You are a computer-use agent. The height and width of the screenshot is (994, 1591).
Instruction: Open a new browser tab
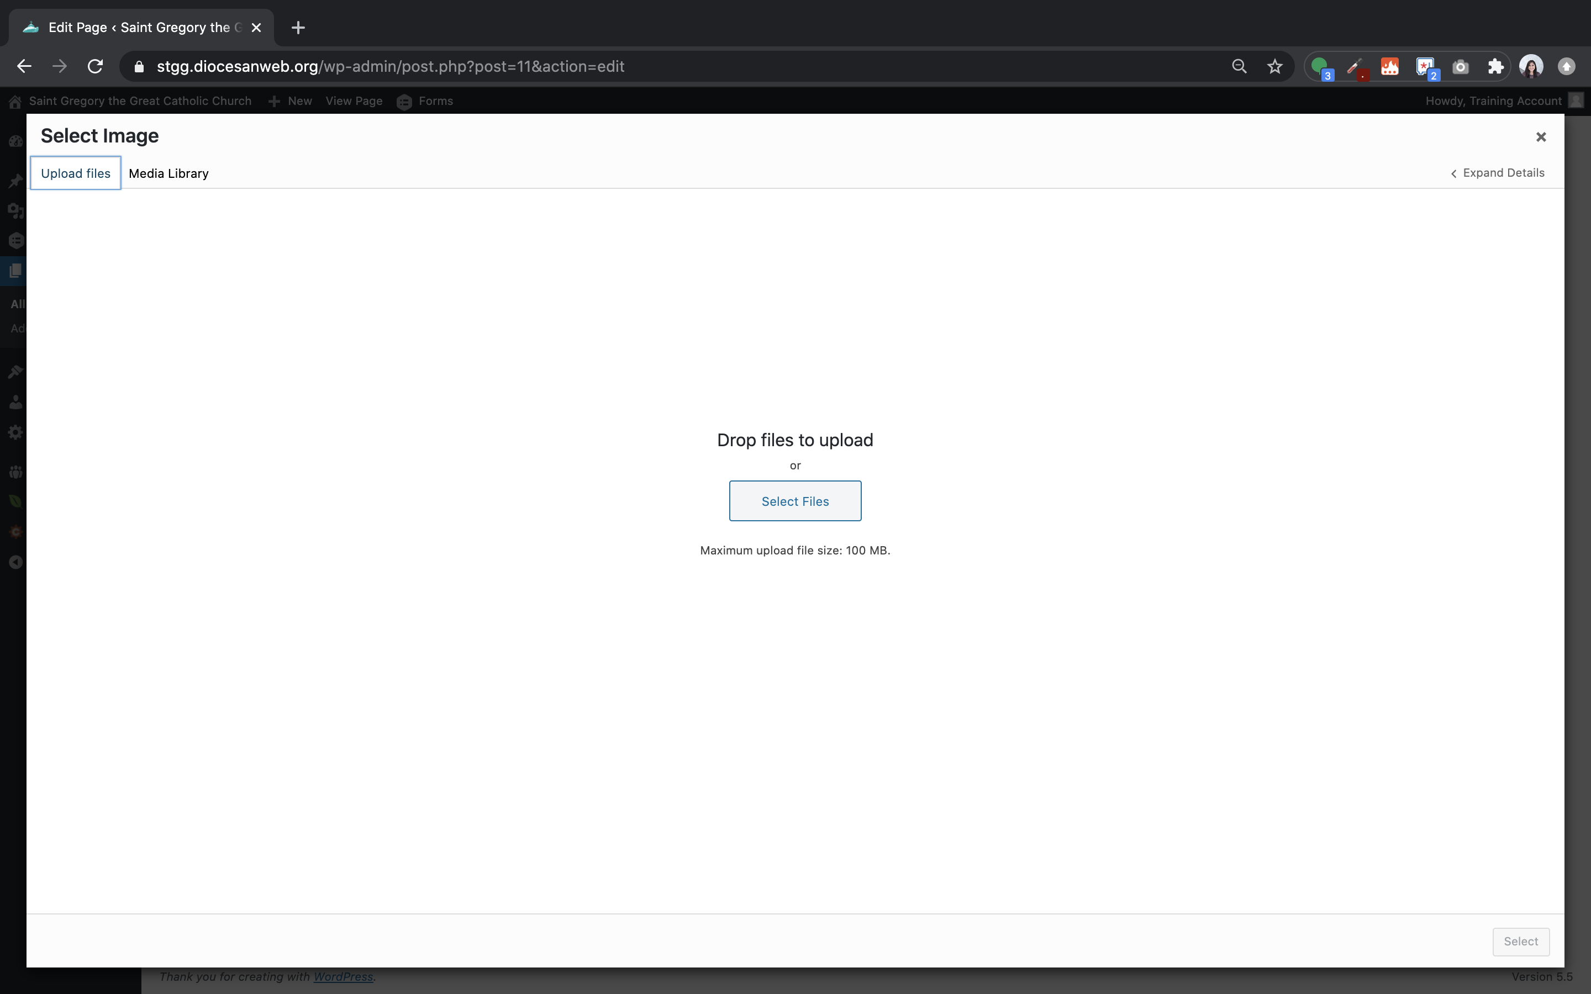click(298, 28)
